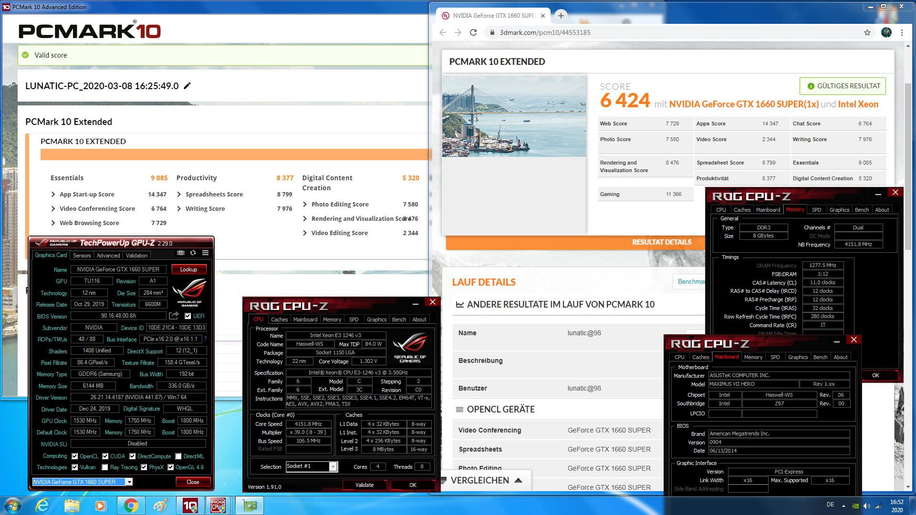916x515 pixels.
Task: Click the volume icon in the system tray
Action: click(867, 506)
